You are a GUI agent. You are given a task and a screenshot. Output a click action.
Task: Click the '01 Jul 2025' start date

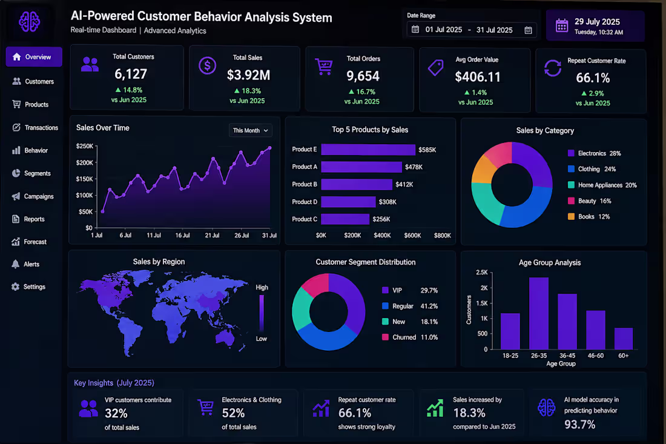click(444, 30)
